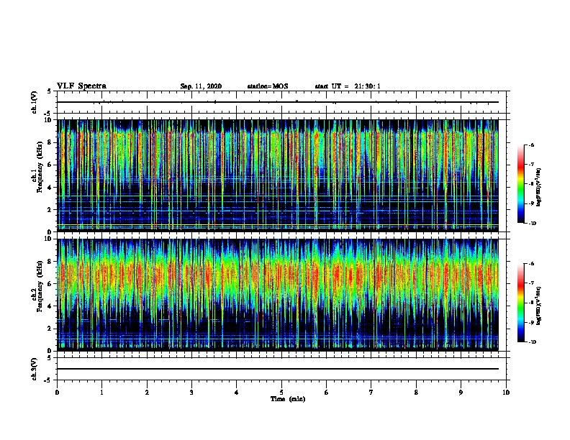Click the ch.1 voltage waveform trace
This screenshot has height=440, width=570.
[x=278, y=102]
